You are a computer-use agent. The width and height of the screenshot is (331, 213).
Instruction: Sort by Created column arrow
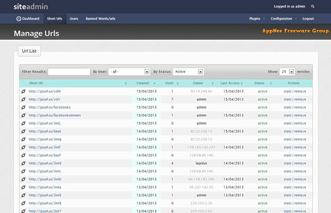tap(154, 83)
